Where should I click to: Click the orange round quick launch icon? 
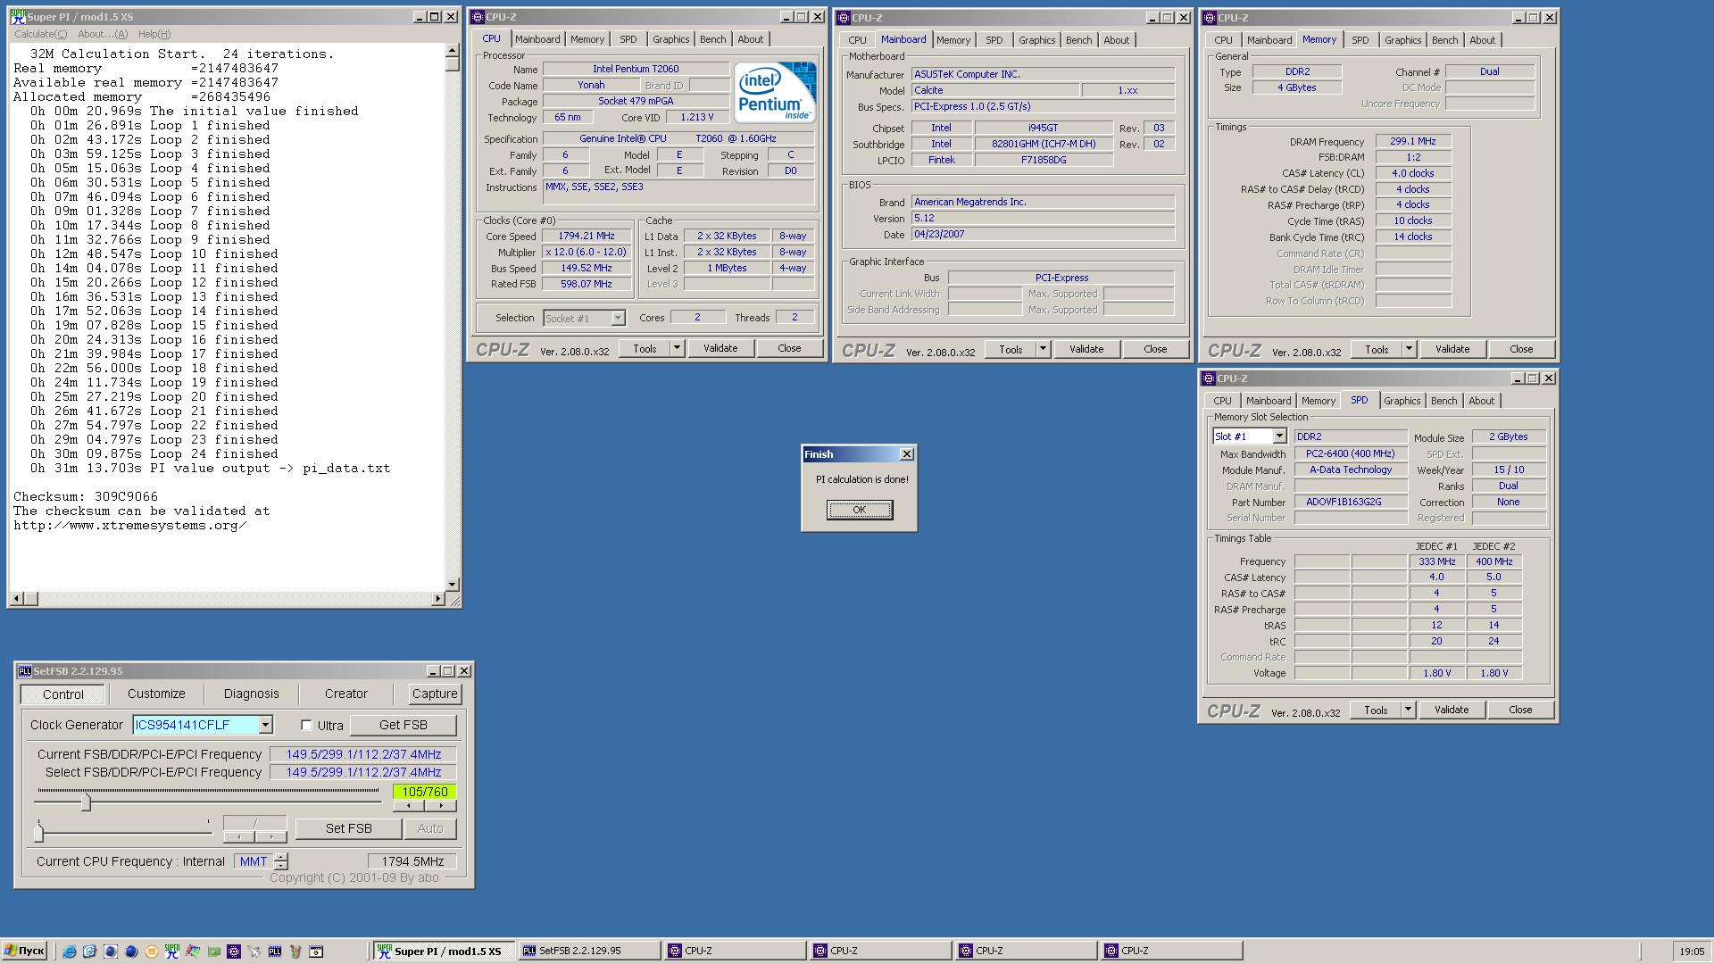(x=152, y=952)
